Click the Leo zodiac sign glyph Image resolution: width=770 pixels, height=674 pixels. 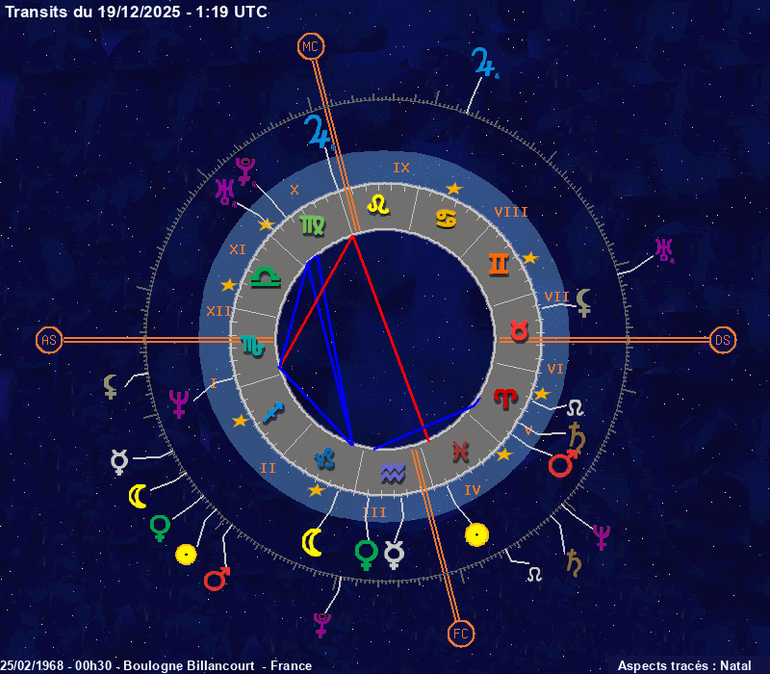[380, 204]
